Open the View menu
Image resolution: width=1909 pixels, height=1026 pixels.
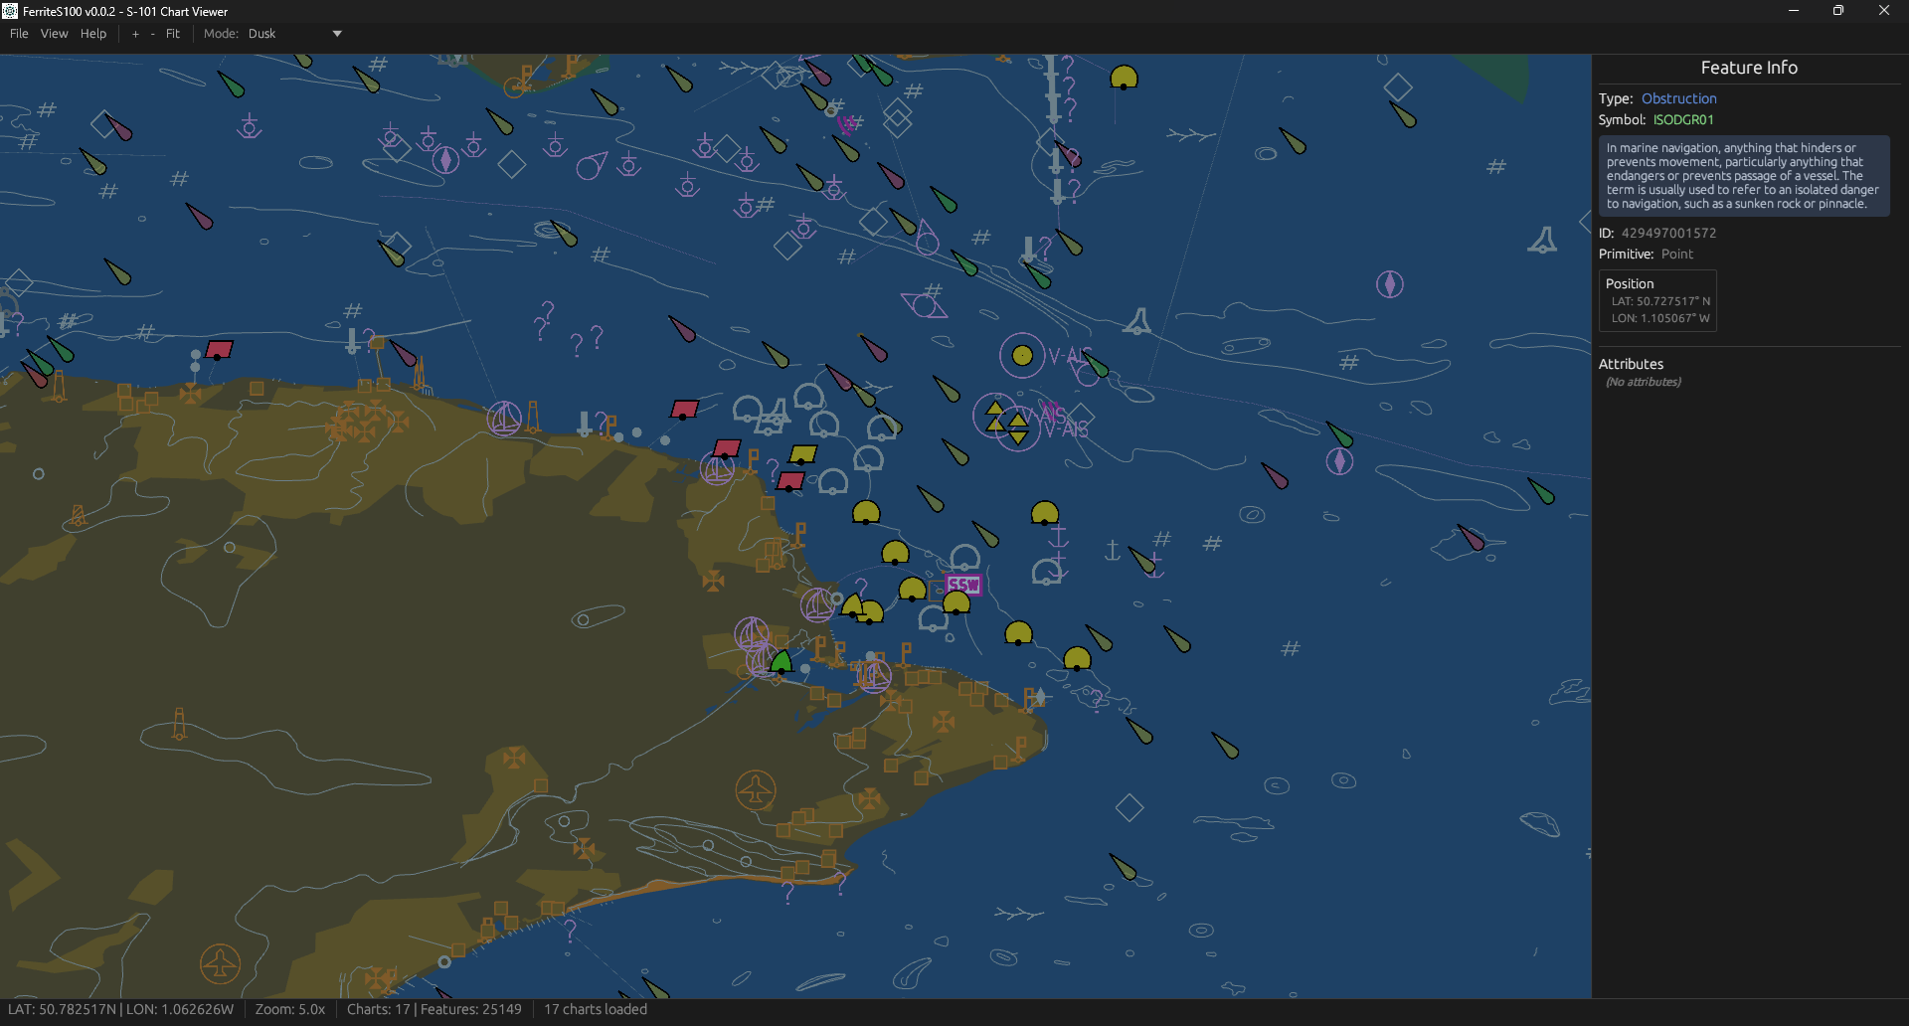tap(54, 34)
